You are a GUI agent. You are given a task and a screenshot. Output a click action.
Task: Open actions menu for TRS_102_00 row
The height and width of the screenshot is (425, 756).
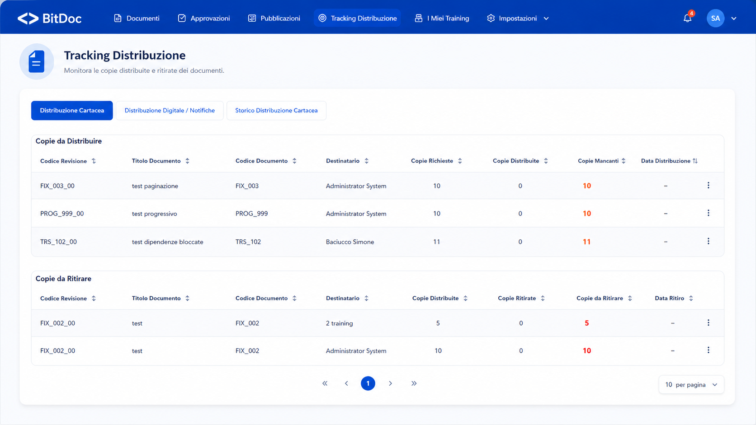[709, 242]
